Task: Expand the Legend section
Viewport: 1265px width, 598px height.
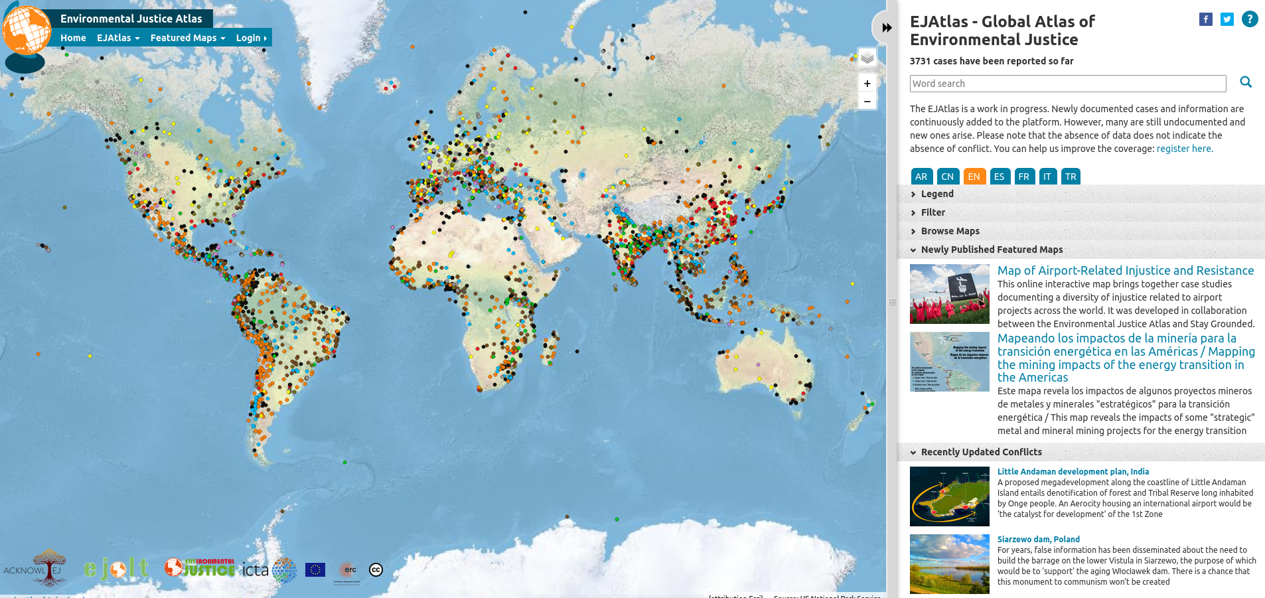Action: 1080,194
